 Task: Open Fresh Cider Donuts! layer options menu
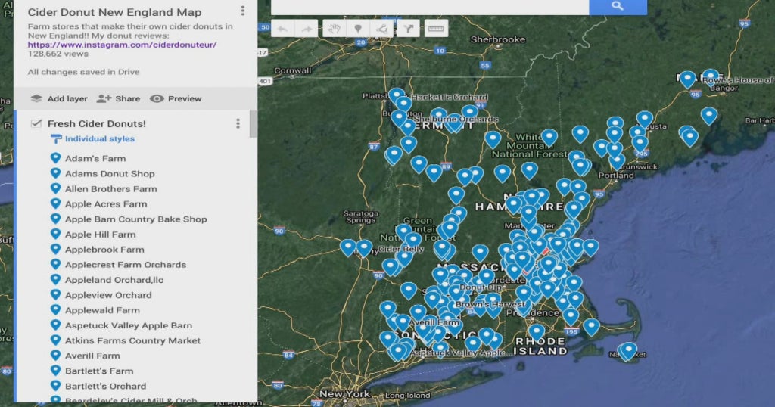[x=238, y=123]
